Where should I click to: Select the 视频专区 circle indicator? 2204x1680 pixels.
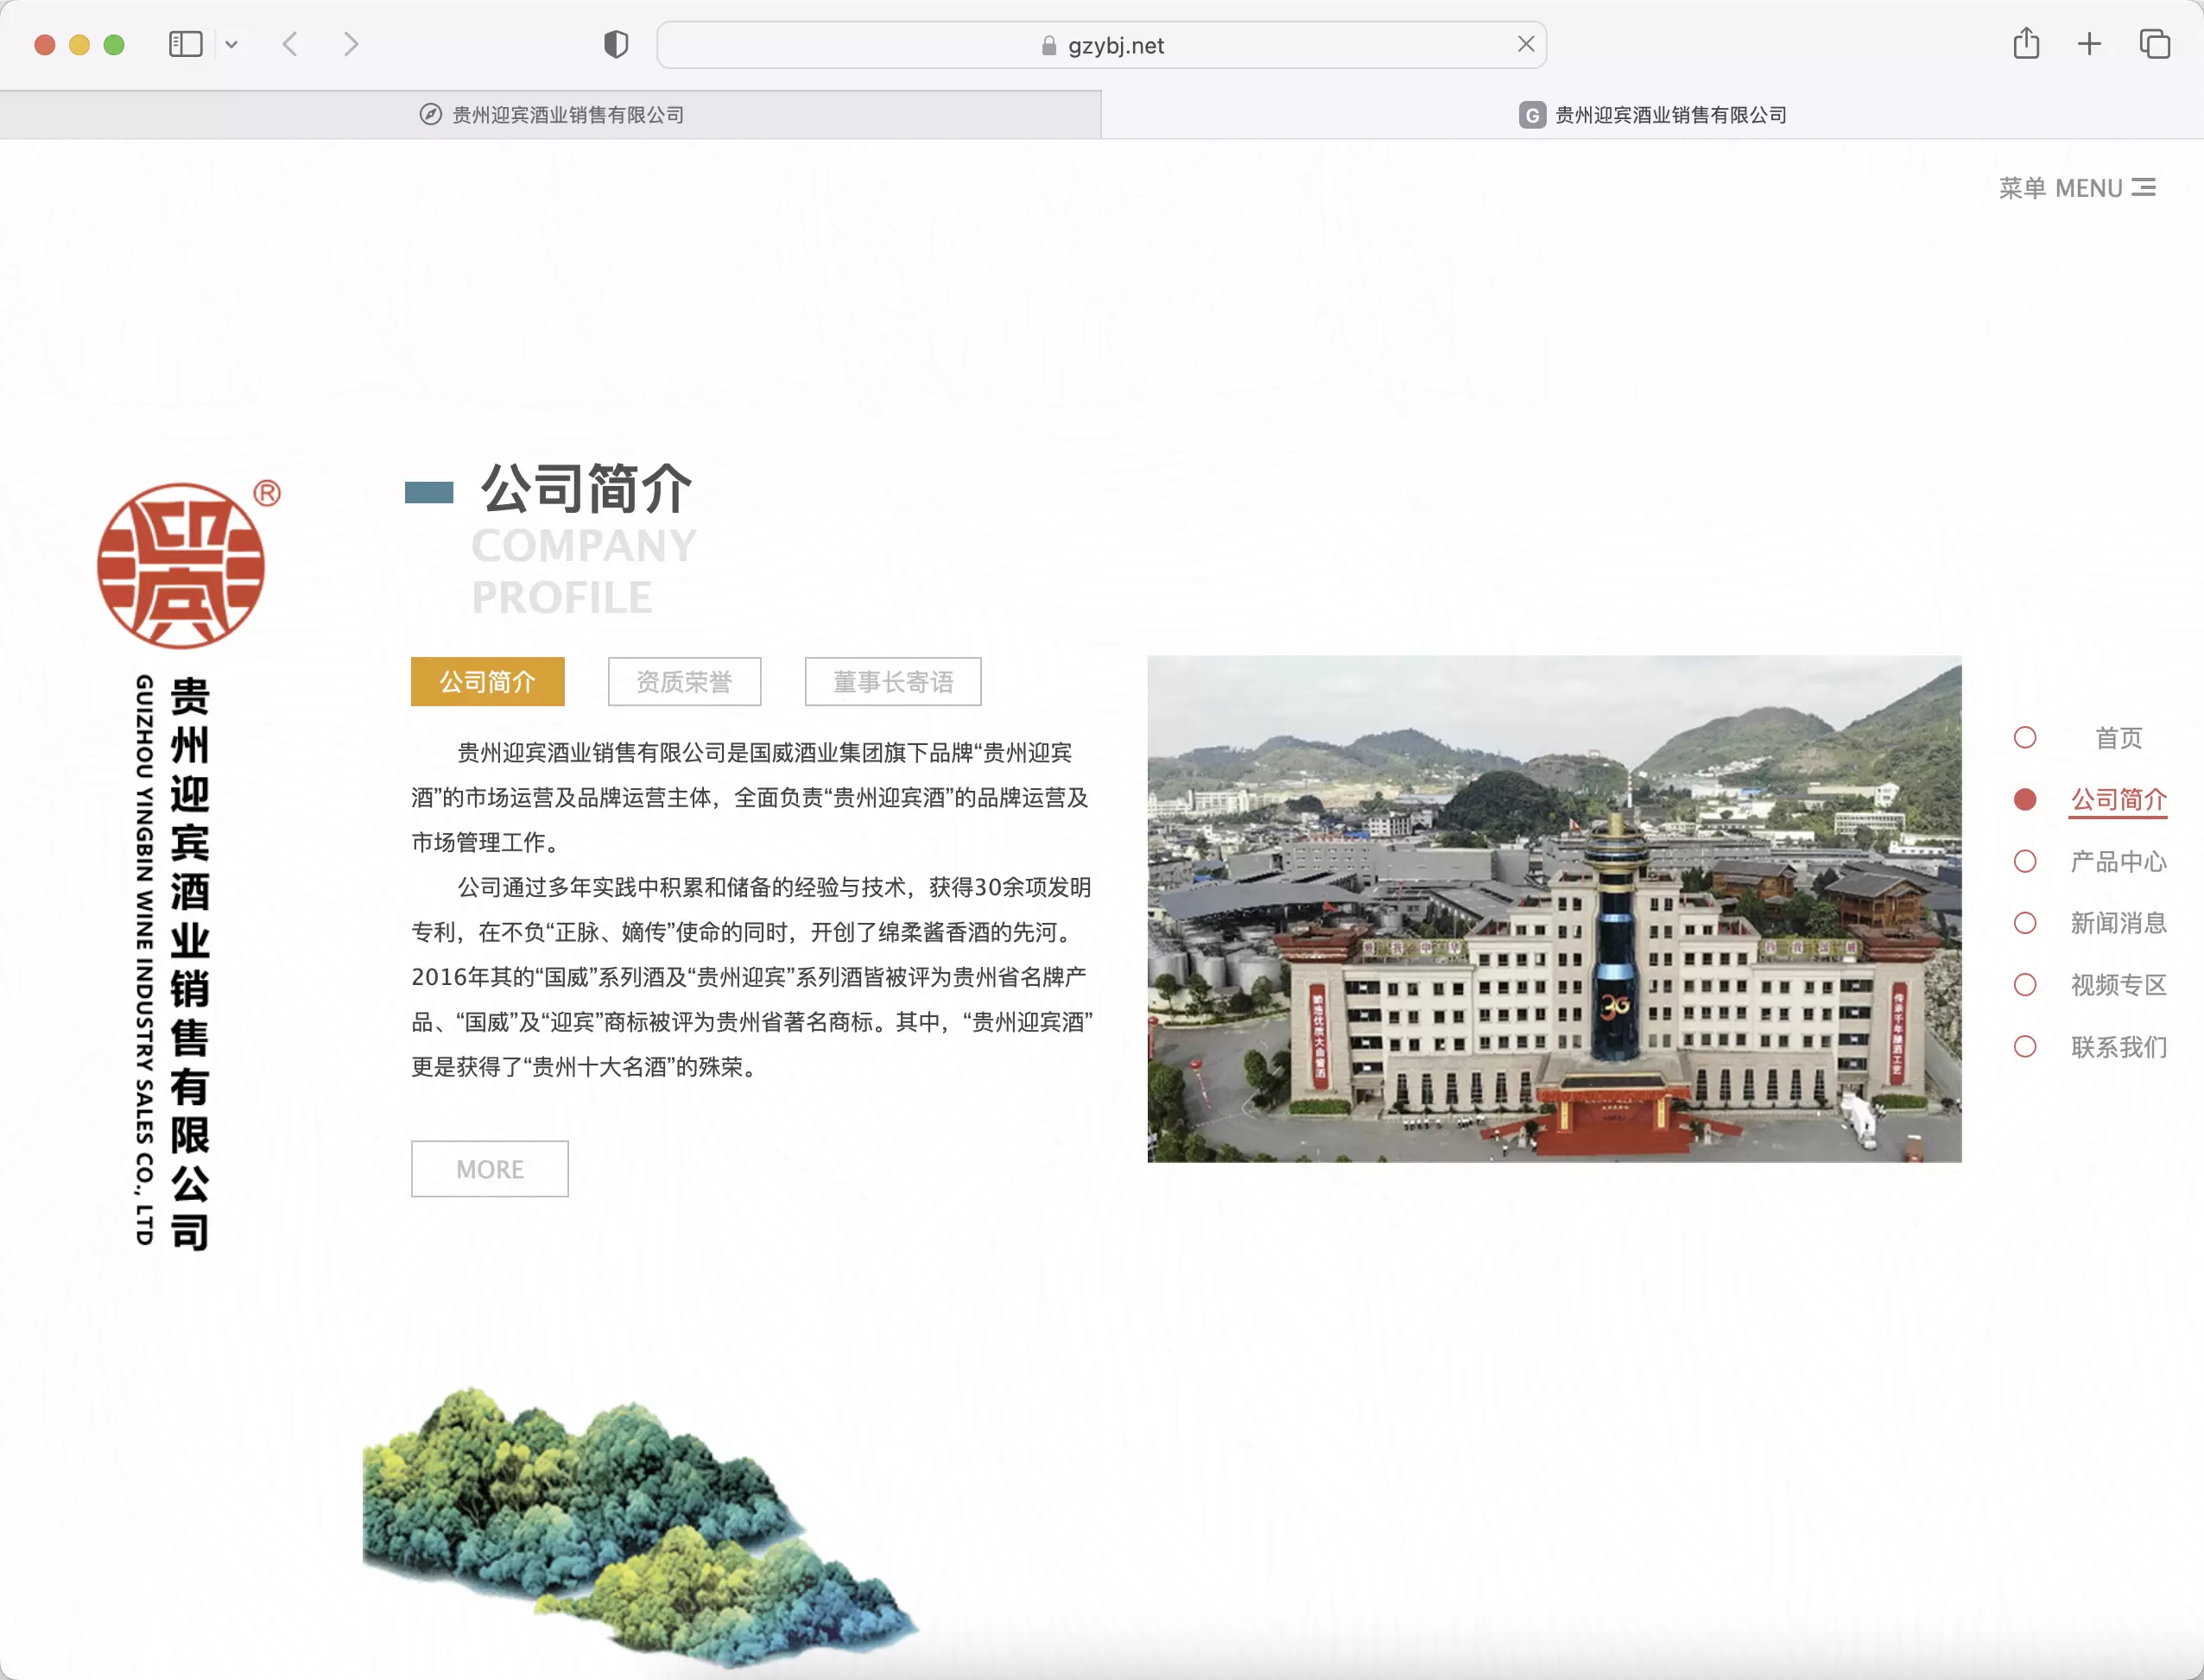2025,985
